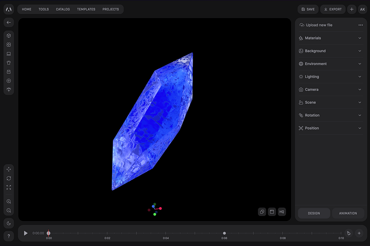Click the plus button in top bar

pyautogui.click(x=351, y=9)
